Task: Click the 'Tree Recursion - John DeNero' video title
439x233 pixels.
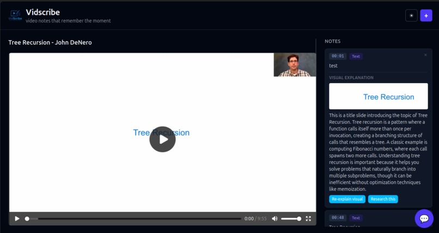Action: (x=50, y=42)
